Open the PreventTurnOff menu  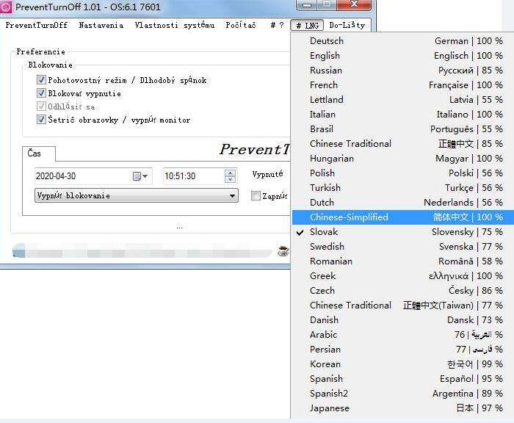pyautogui.click(x=37, y=25)
